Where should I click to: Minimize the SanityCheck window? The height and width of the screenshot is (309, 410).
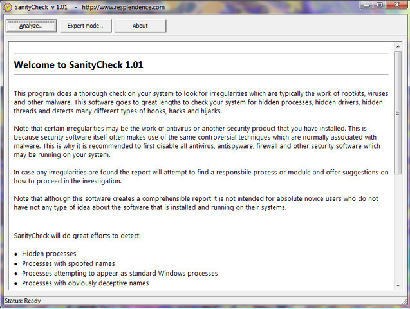click(x=367, y=5)
